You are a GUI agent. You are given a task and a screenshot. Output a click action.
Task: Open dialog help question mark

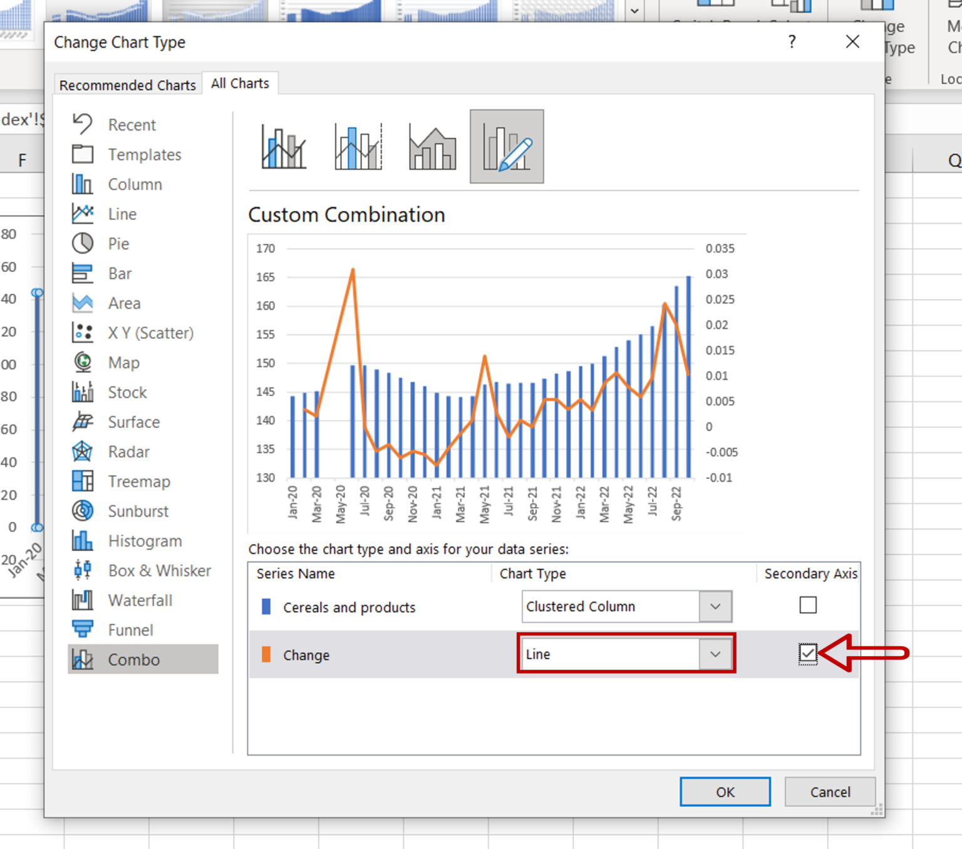pyautogui.click(x=792, y=42)
